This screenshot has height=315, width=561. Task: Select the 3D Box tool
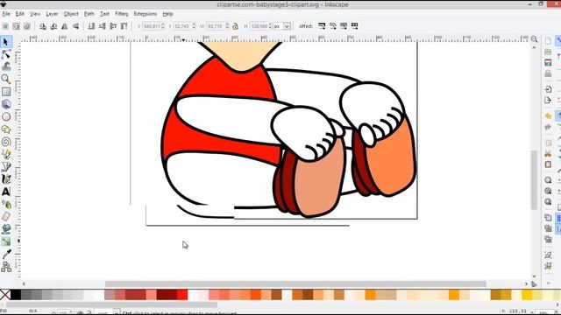point(6,104)
